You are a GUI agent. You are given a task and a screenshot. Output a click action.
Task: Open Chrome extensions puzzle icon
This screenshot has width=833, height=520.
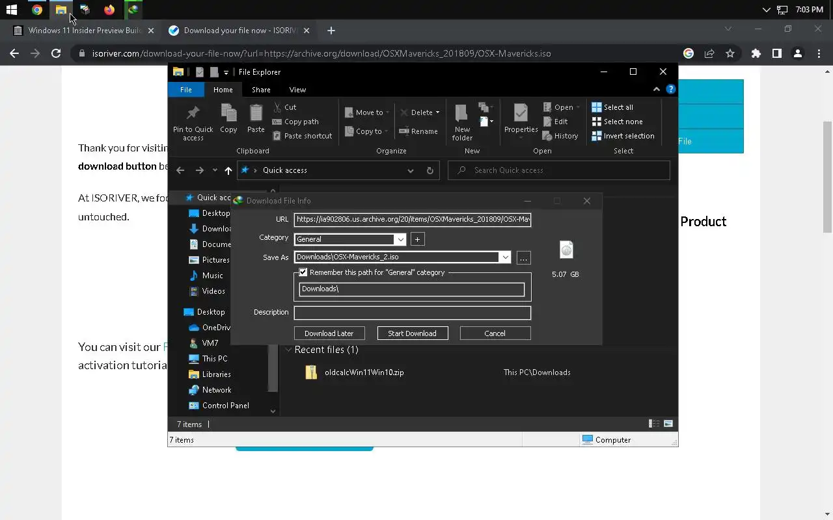pos(756,53)
